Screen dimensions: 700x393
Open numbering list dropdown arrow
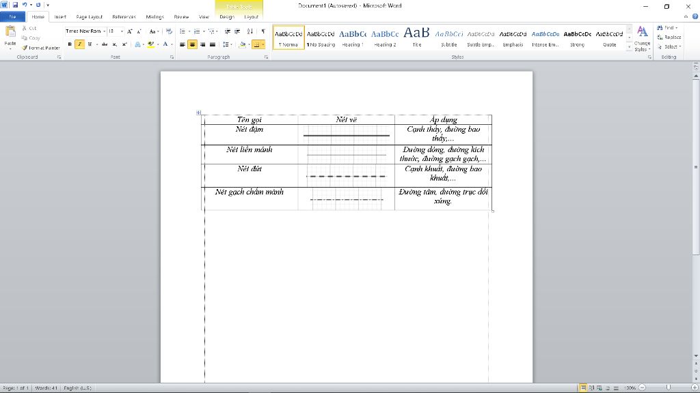tap(204, 31)
